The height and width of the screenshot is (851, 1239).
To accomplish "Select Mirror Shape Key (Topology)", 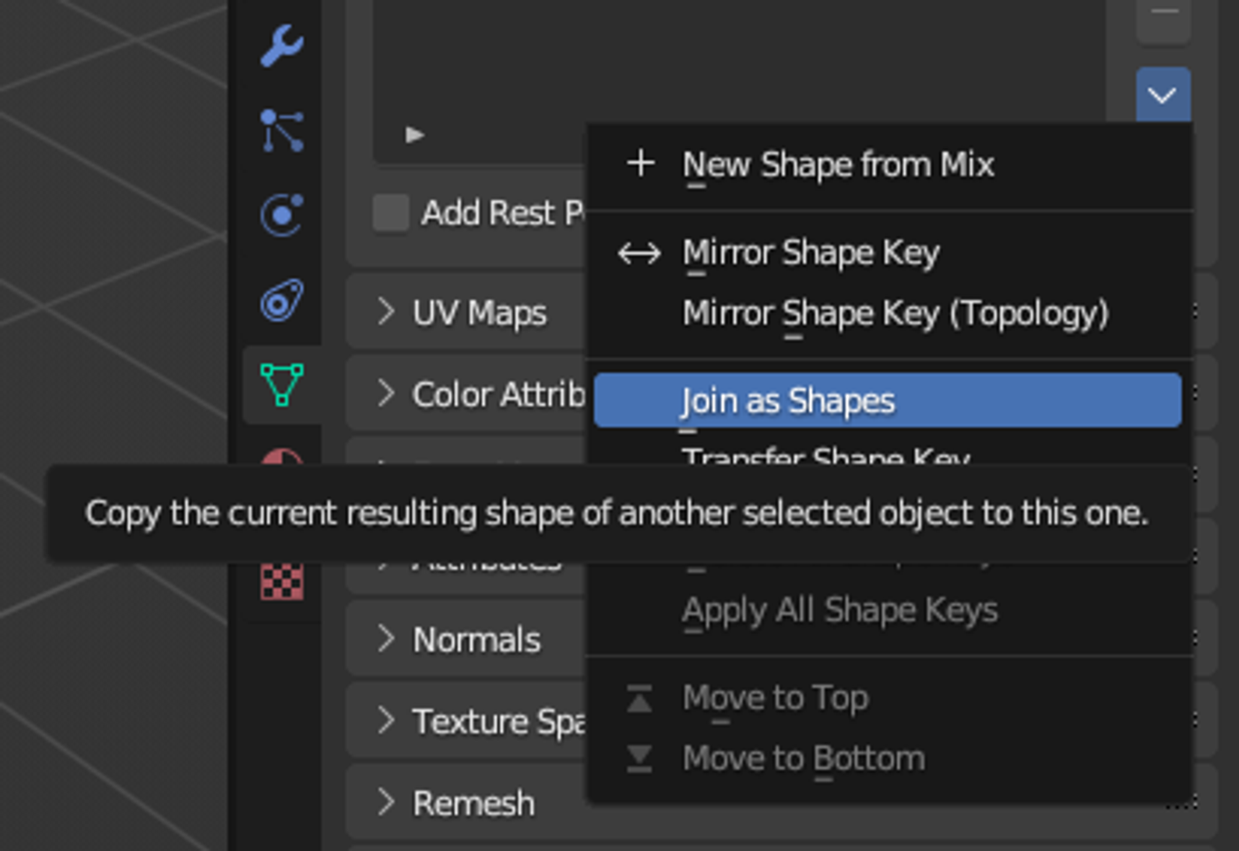I will pos(895,313).
